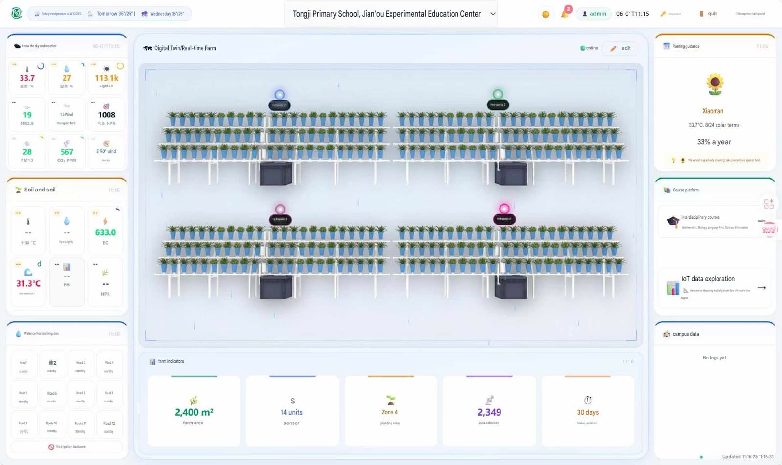Select Tomorrow 35°/25° forecast
Screen dimensions: 782x465
pos(111,14)
